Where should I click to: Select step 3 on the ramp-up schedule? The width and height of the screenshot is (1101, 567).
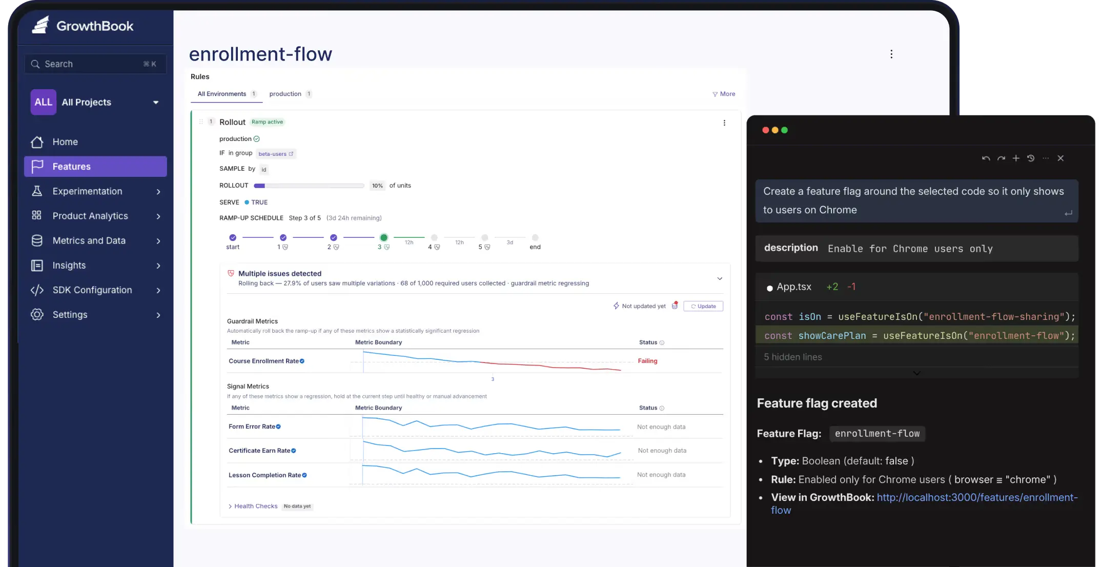pyautogui.click(x=383, y=238)
